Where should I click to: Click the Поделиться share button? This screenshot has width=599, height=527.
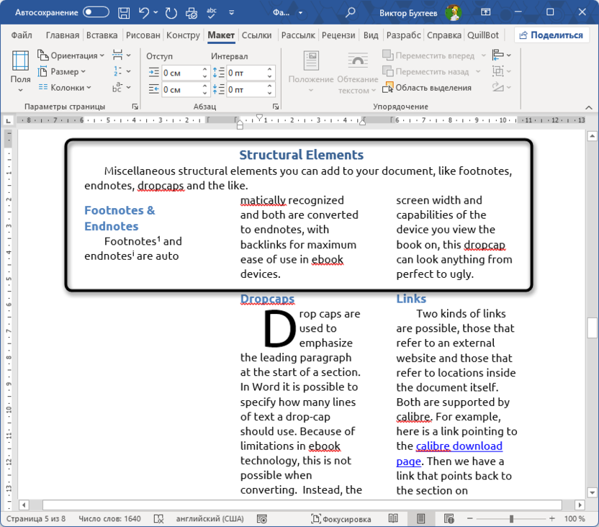[x=551, y=35]
